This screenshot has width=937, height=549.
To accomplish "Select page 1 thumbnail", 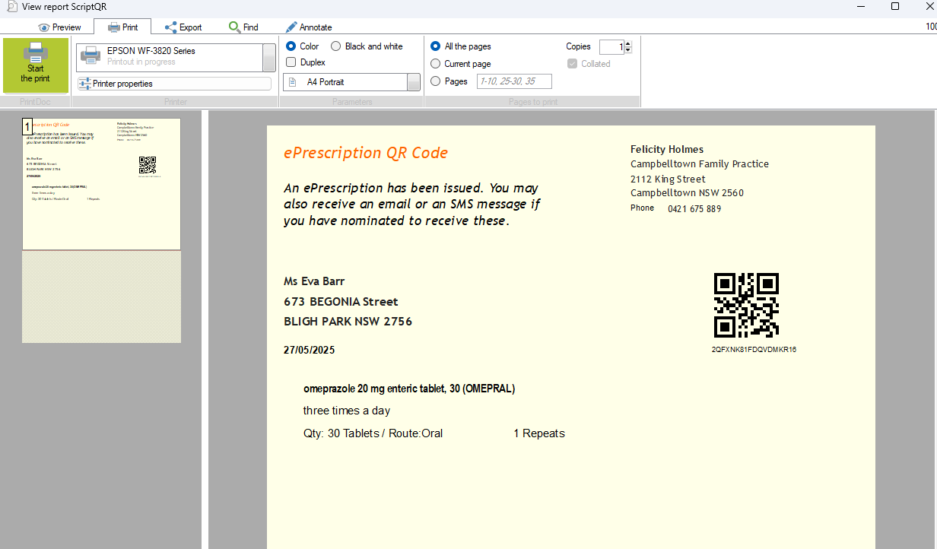I will (101, 184).
